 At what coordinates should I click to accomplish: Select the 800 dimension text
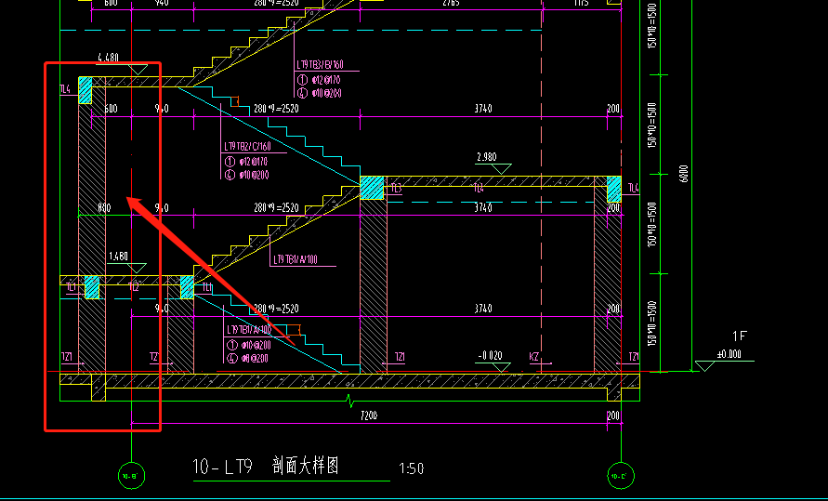pyautogui.click(x=104, y=208)
